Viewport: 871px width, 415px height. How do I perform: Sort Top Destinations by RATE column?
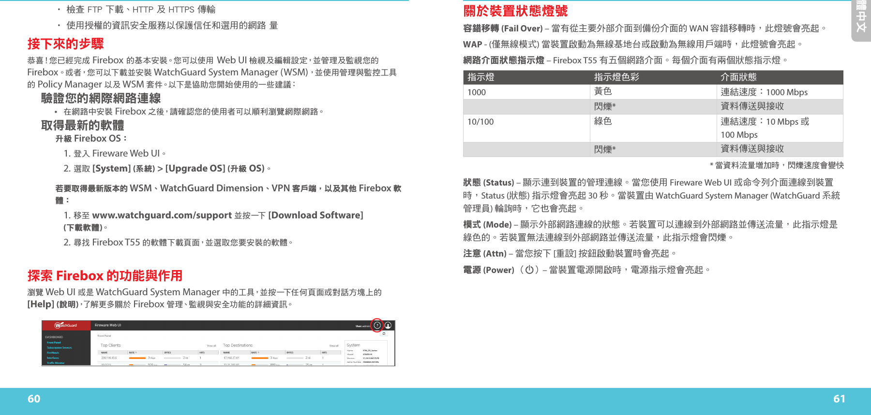pyautogui.click(x=255, y=353)
